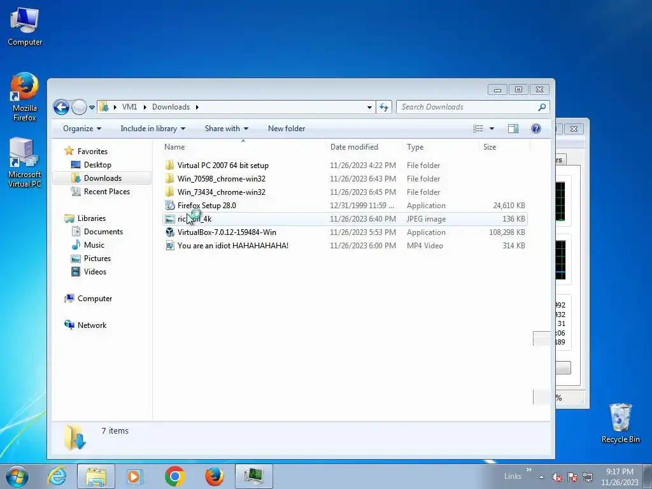Click the Search Downloads field

(x=473, y=107)
